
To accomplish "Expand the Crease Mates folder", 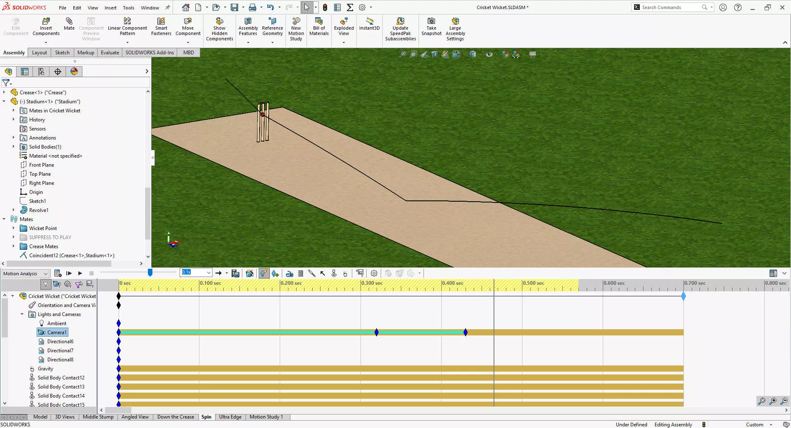I will click(14, 246).
